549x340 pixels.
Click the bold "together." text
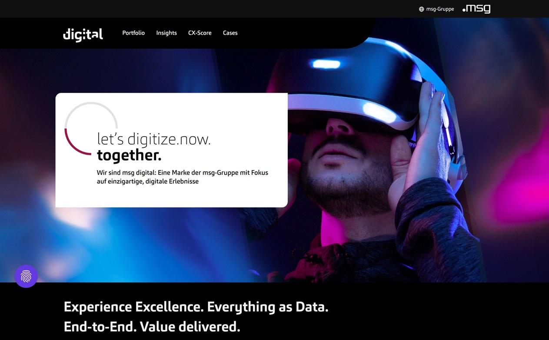click(x=129, y=155)
